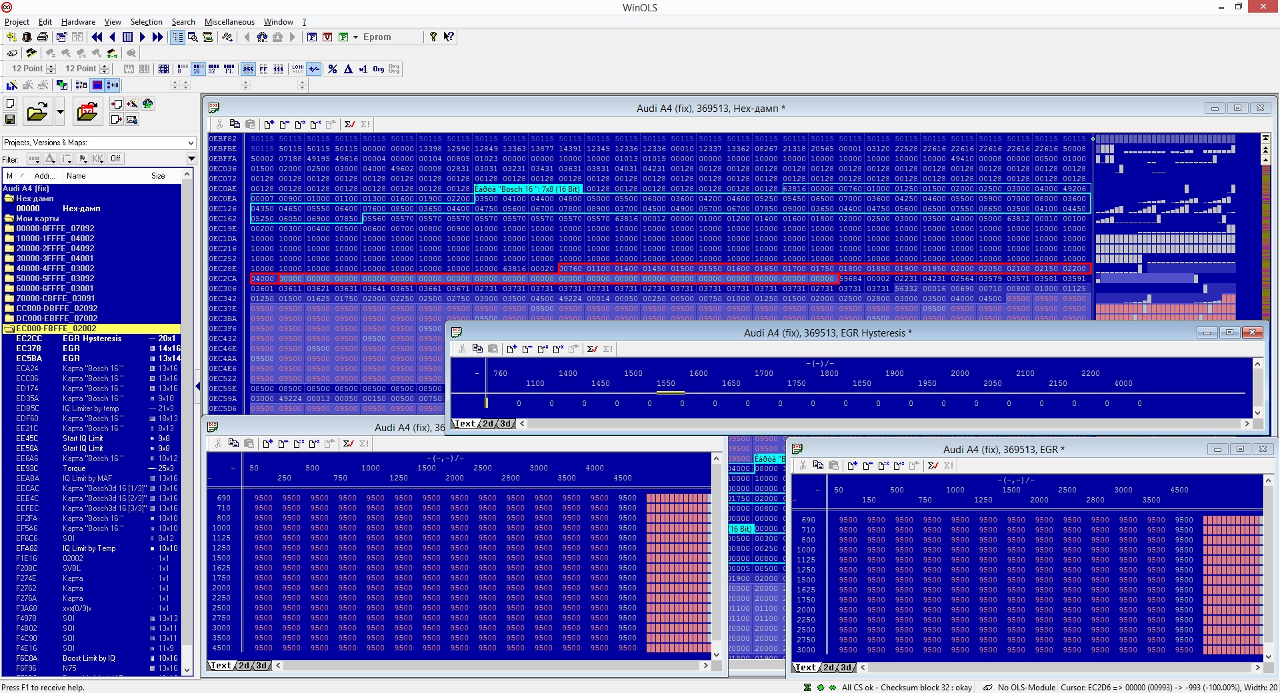Open the binoculars search icon
This screenshot has height=693, width=1280.
click(261, 37)
